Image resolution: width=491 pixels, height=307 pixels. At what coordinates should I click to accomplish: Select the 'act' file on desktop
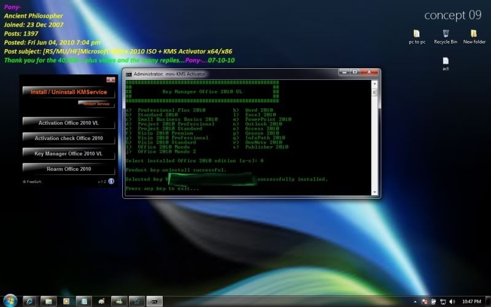446,64
